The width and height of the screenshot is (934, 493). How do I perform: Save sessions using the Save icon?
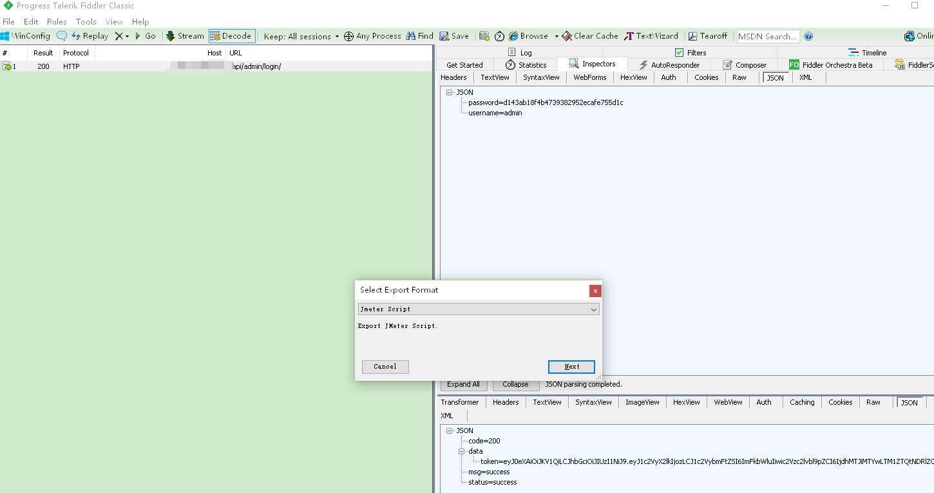click(x=454, y=36)
